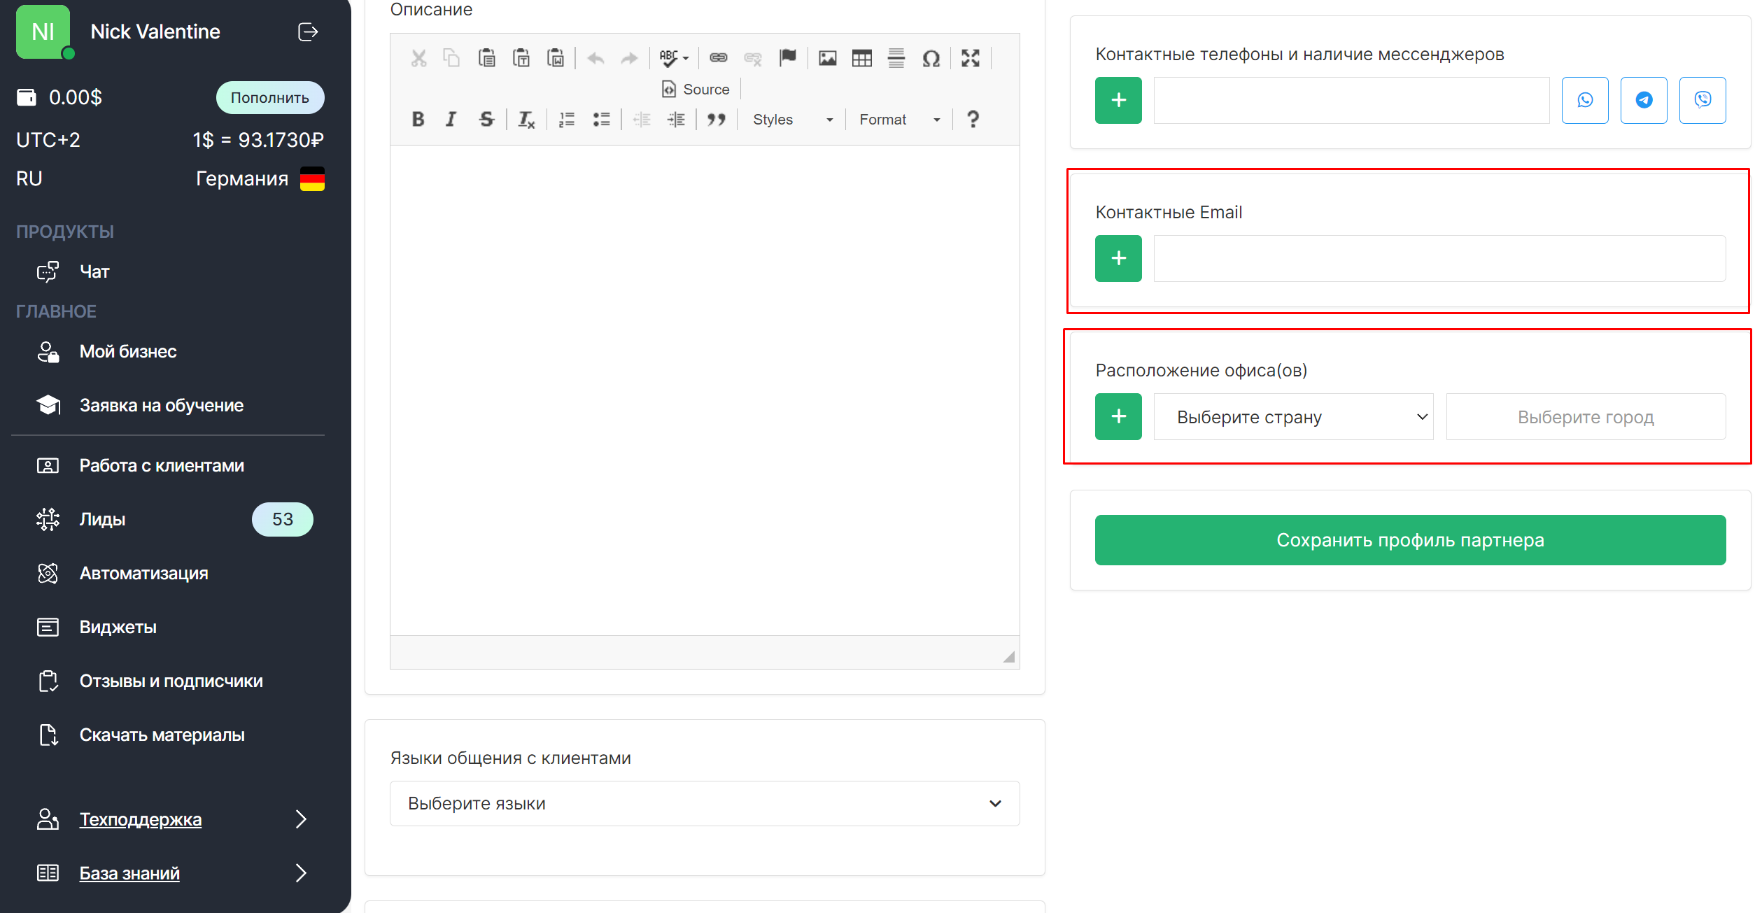Open Автоматизация sidebar menu item

pos(143,573)
